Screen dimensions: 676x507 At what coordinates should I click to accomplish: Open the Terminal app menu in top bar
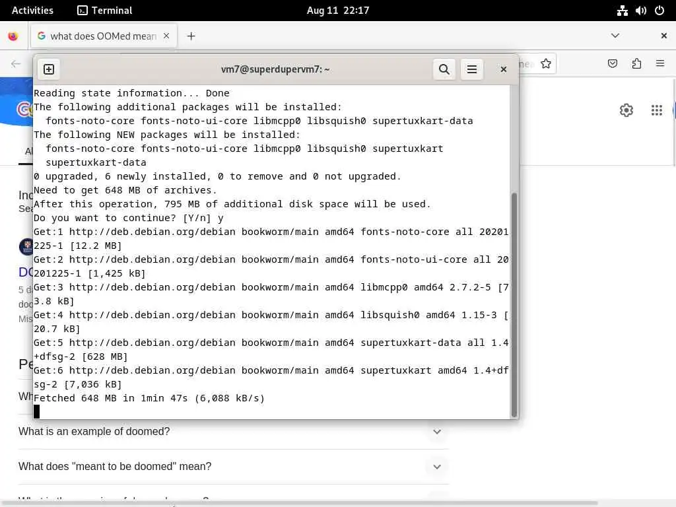(105, 11)
